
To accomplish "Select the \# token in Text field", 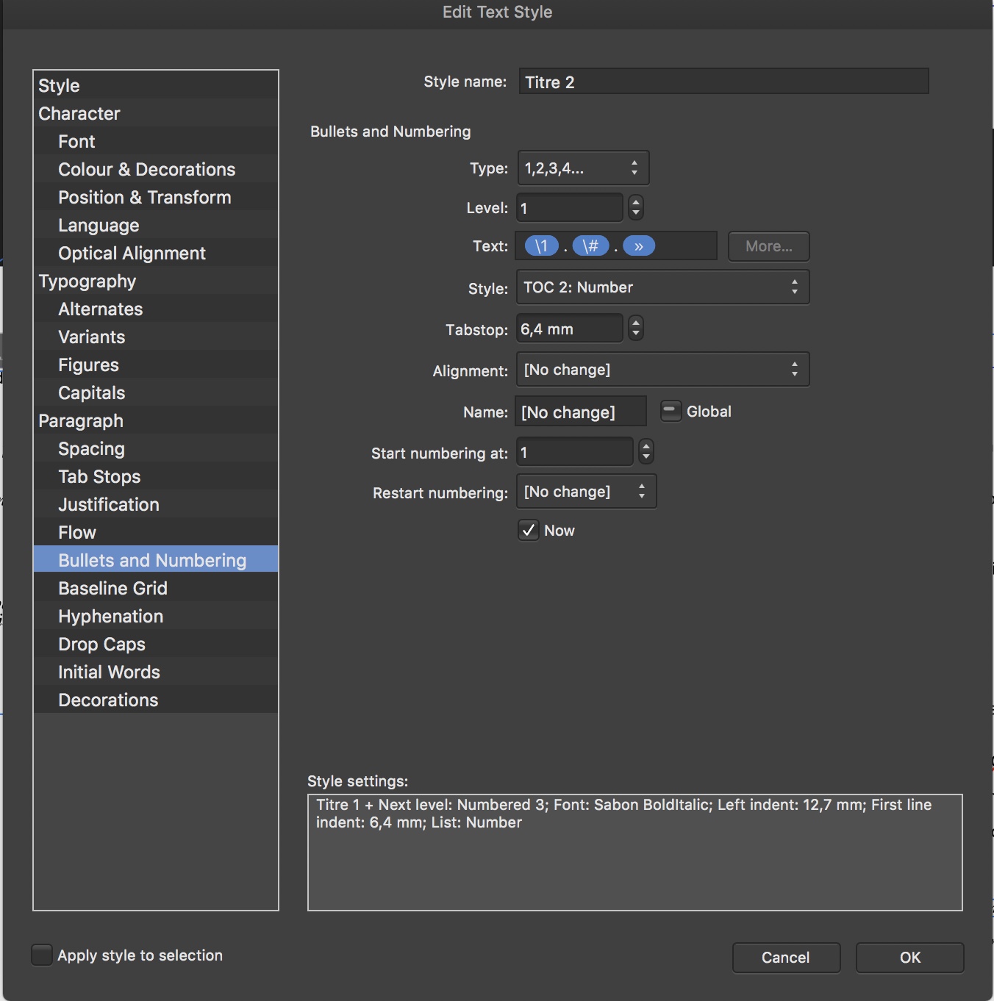I will [591, 246].
